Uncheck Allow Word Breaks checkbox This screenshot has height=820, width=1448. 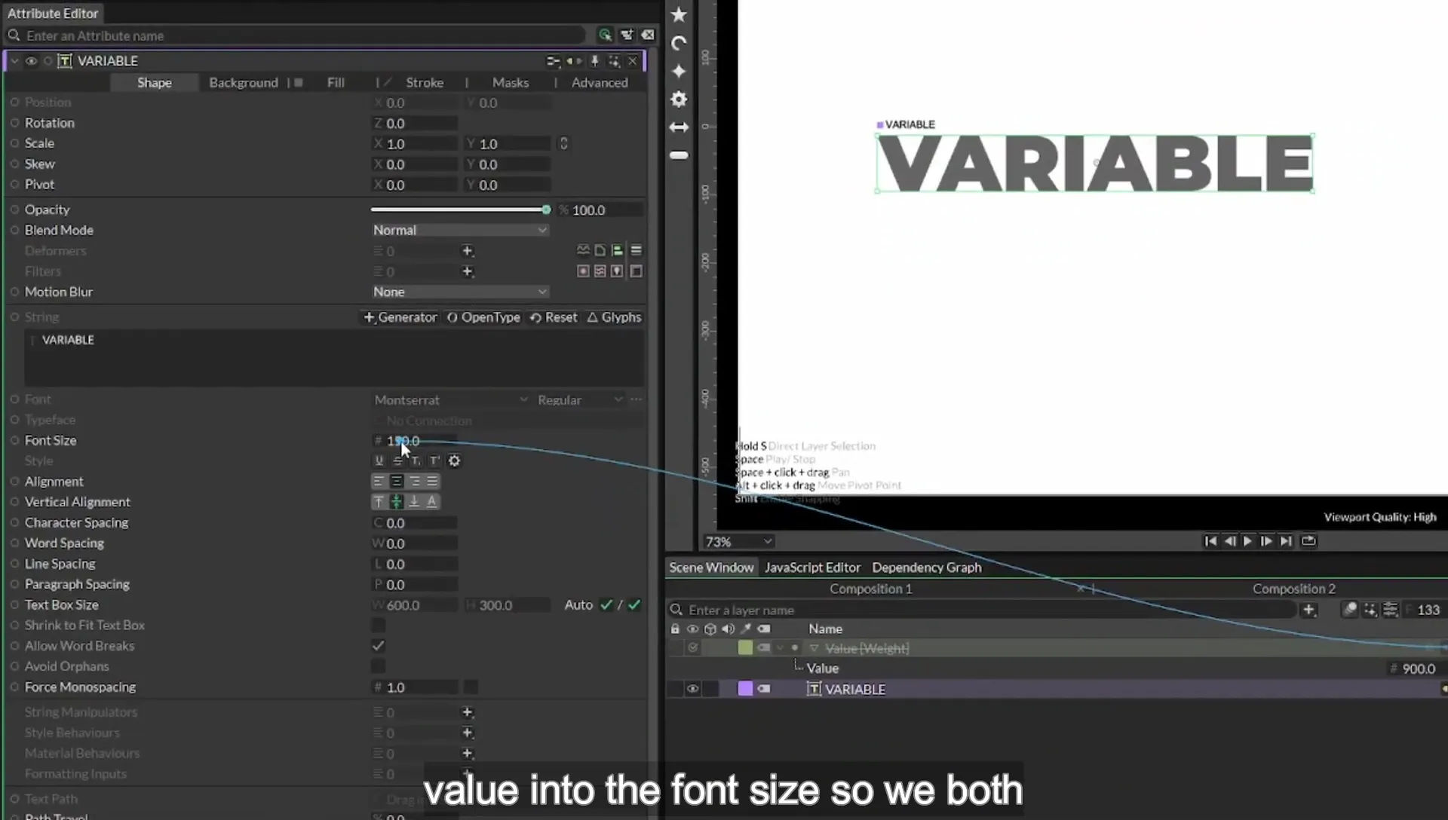pos(378,645)
